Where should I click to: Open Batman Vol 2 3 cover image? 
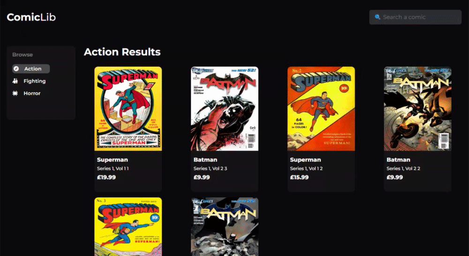click(x=225, y=109)
